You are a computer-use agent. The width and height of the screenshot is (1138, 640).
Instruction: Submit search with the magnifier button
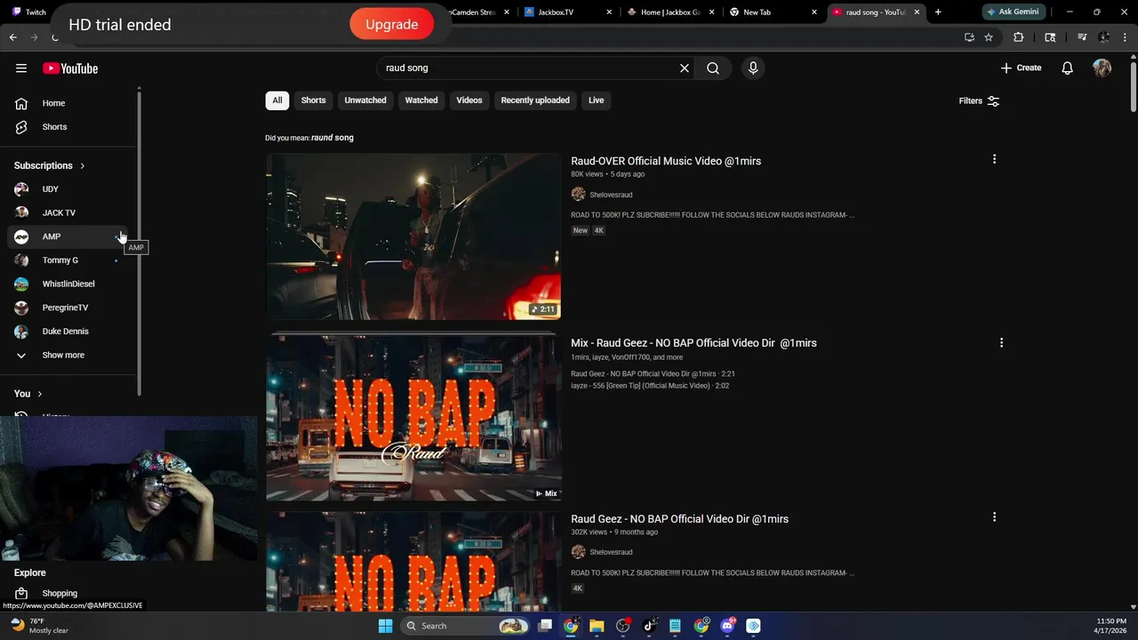pos(713,68)
